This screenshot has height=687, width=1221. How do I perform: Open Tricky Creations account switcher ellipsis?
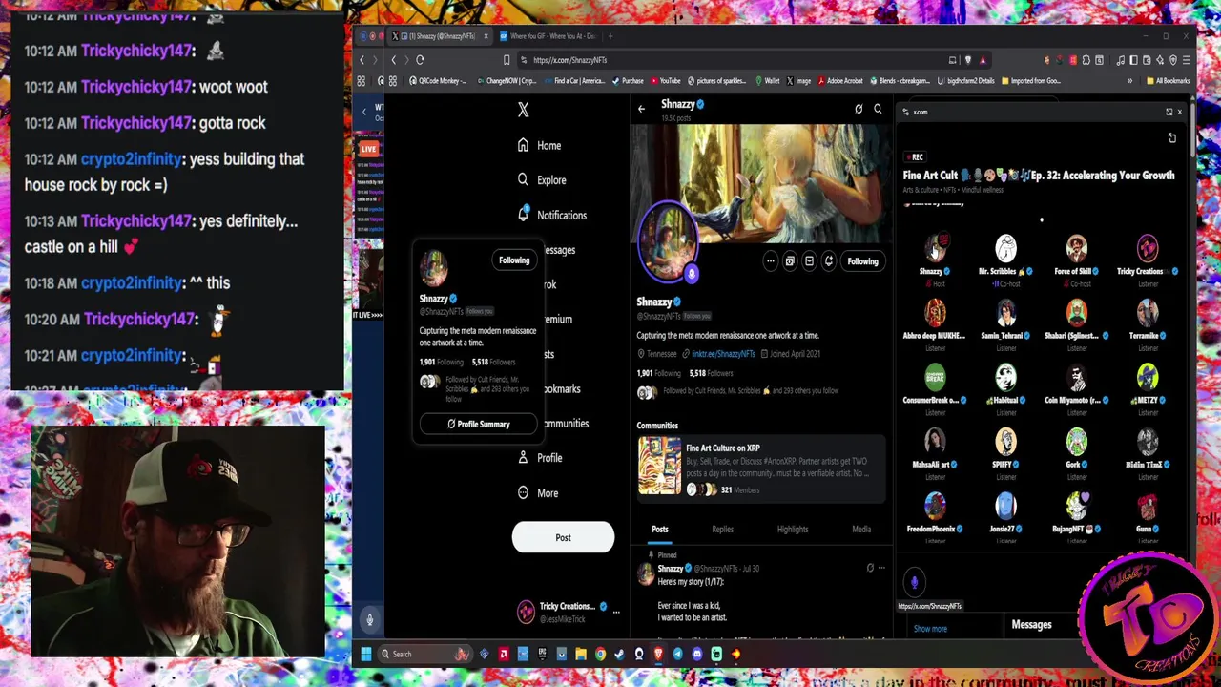(616, 612)
